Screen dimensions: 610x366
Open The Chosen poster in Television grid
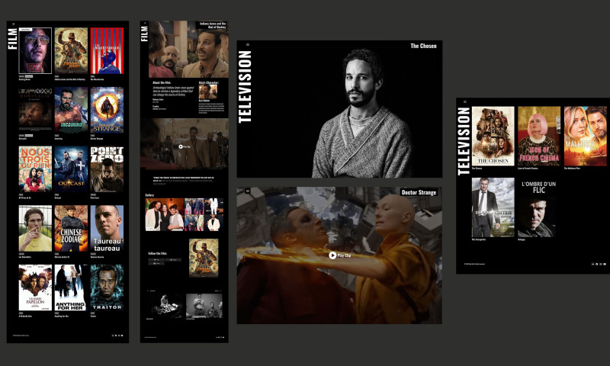[493, 136]
